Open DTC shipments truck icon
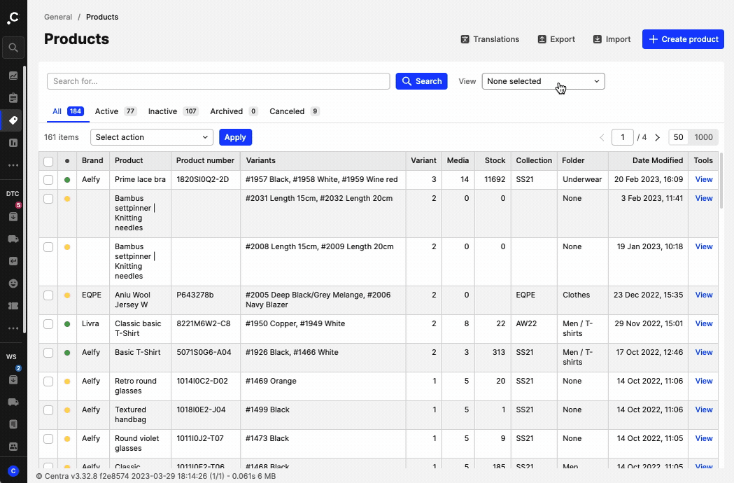The height and width of the screenshot is (483, 734). coord(13,239)
